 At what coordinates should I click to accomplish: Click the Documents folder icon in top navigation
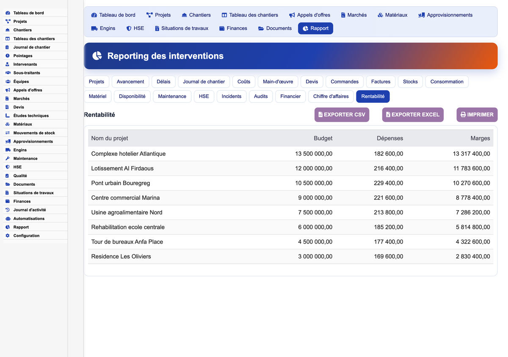[261, 28]
